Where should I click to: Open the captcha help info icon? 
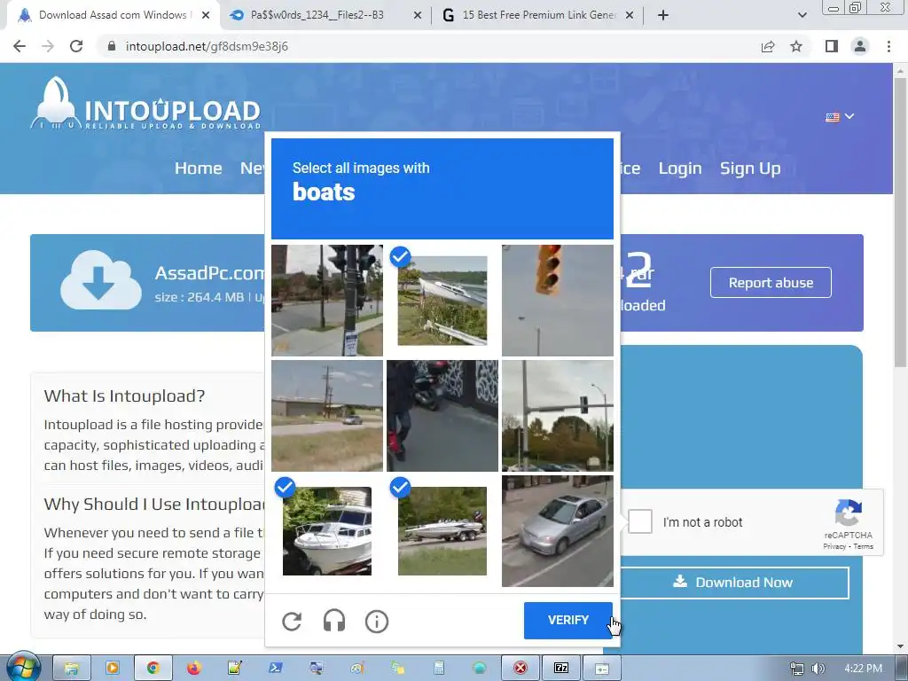376,622
